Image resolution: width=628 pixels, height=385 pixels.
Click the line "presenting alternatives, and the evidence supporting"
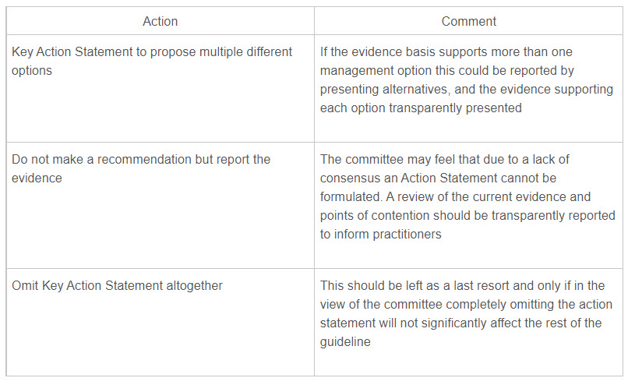tap(466, 89)
